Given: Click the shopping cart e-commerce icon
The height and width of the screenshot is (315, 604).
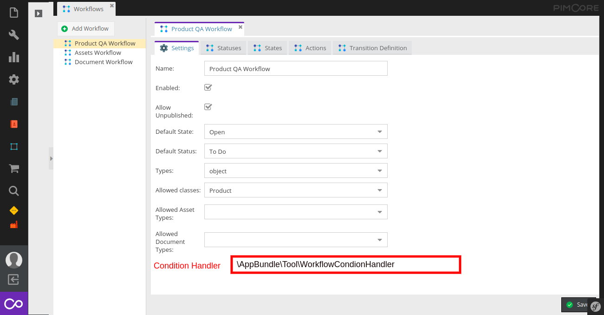Looking at the screenshot, I should (x=13, y=168).
